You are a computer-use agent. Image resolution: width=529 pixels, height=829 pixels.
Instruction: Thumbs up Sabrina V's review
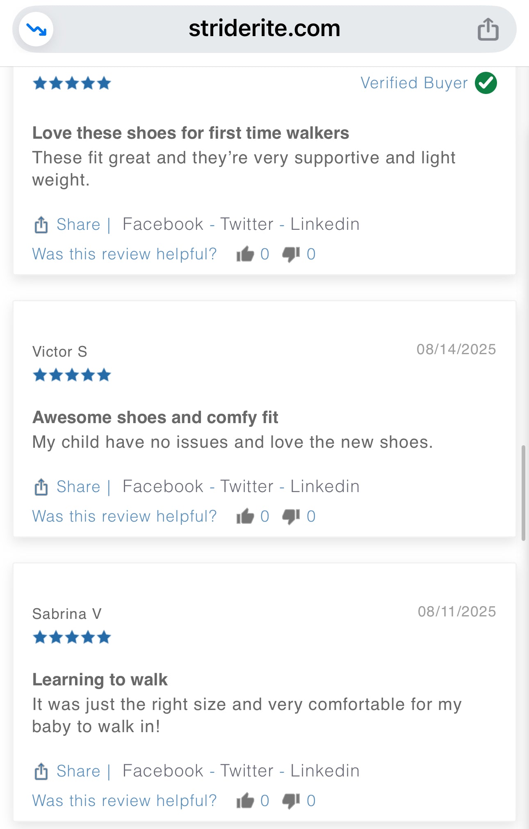click(245, 801)
